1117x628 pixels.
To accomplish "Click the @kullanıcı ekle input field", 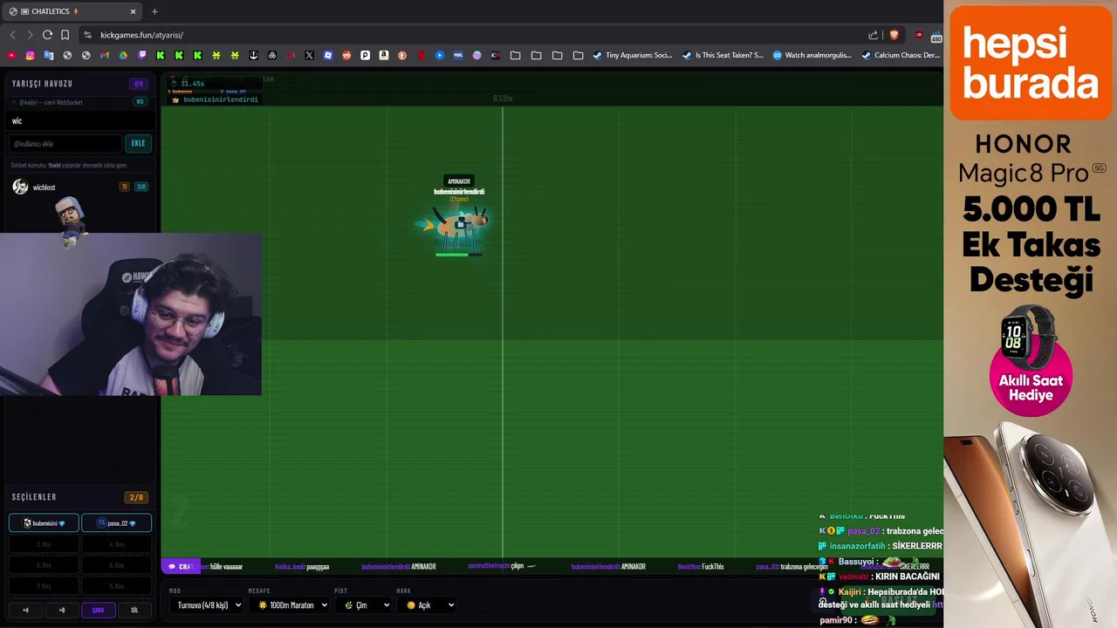I will coord(65,143).
